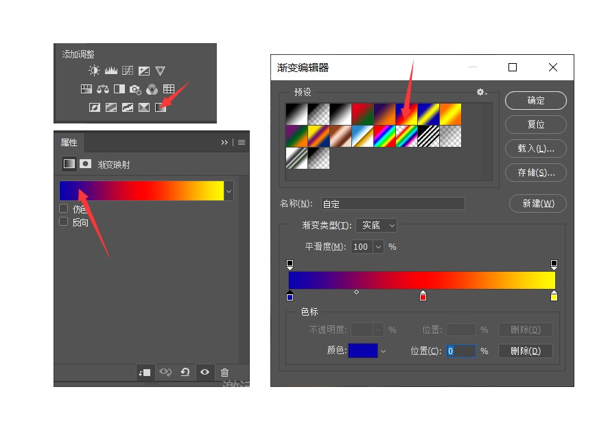
Task: Add a Gradient Map adjustment
Action: (160, 107)
